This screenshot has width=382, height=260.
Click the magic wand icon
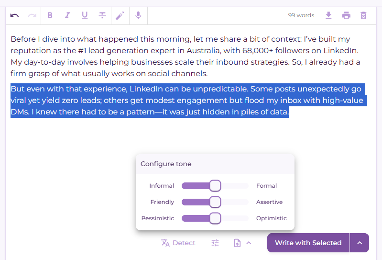point(120,15)
